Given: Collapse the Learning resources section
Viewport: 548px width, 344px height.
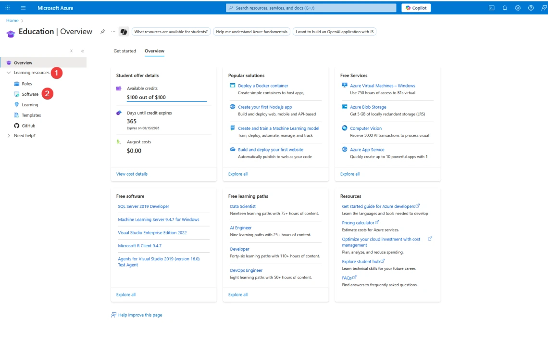Looking at the screenshot, I should (9, 73).
